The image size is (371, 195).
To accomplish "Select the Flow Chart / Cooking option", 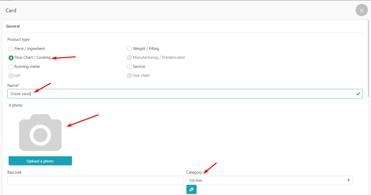I will pos(11,58).
